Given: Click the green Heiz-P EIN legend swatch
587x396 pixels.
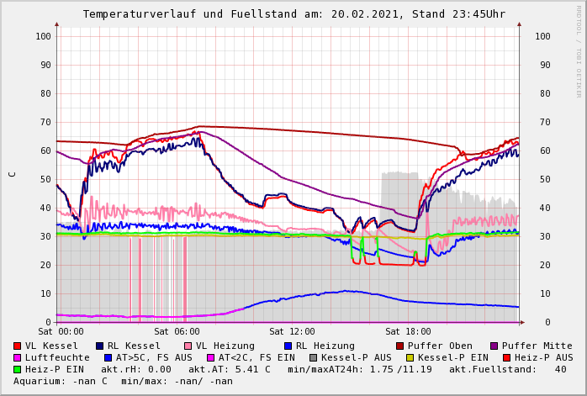Looking at the screenshot, I should click(18, 369).
